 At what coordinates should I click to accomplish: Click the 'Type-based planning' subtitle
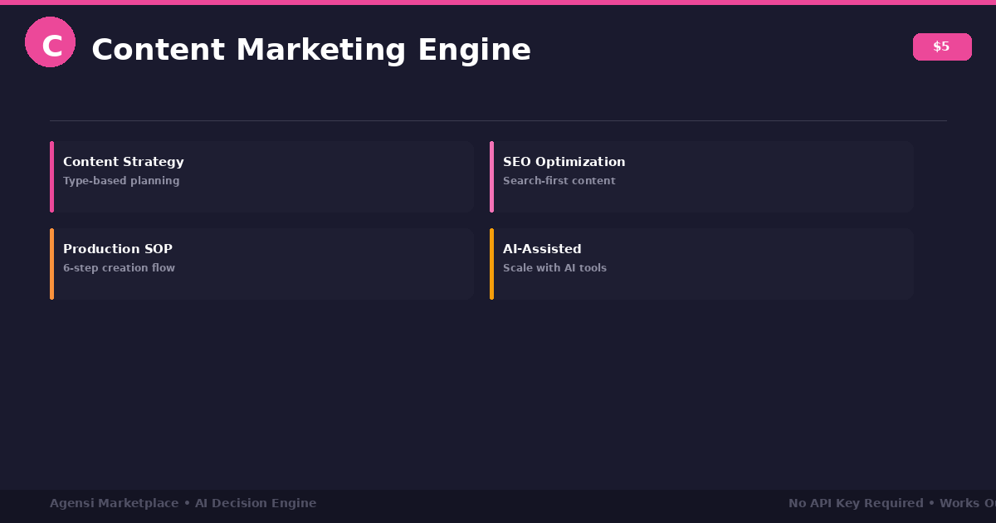pyautogui.click(x=121, y=181)
